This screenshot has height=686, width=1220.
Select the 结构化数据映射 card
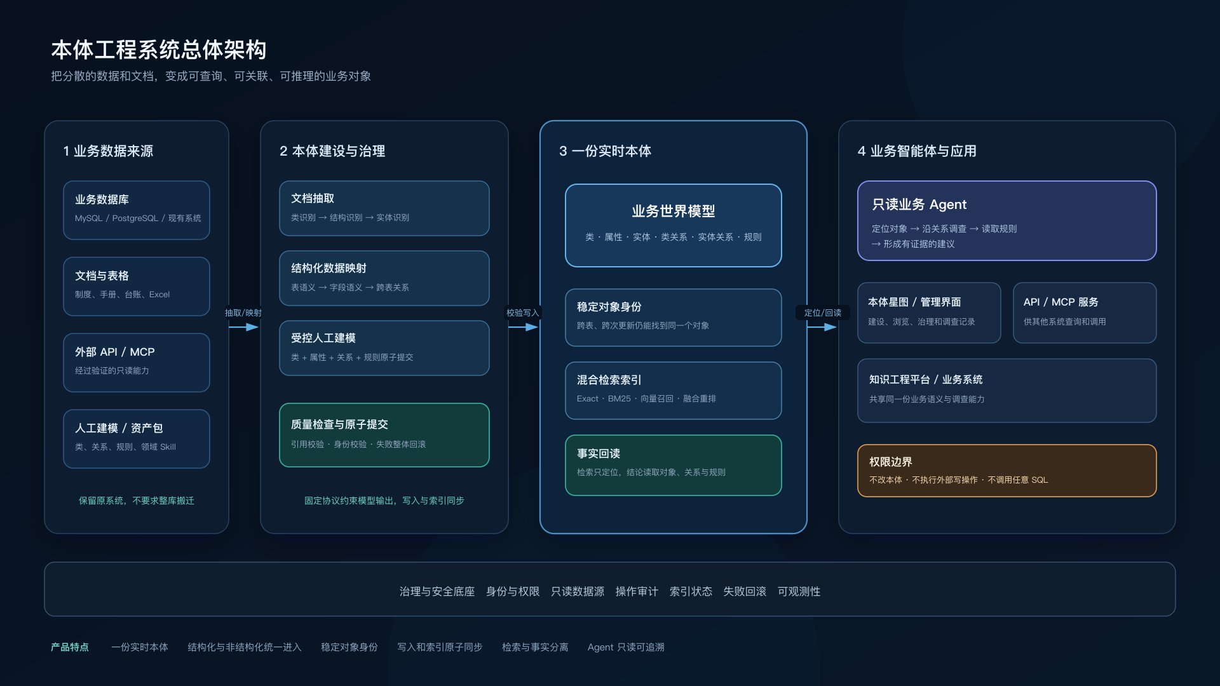click(x=384, y=278)
